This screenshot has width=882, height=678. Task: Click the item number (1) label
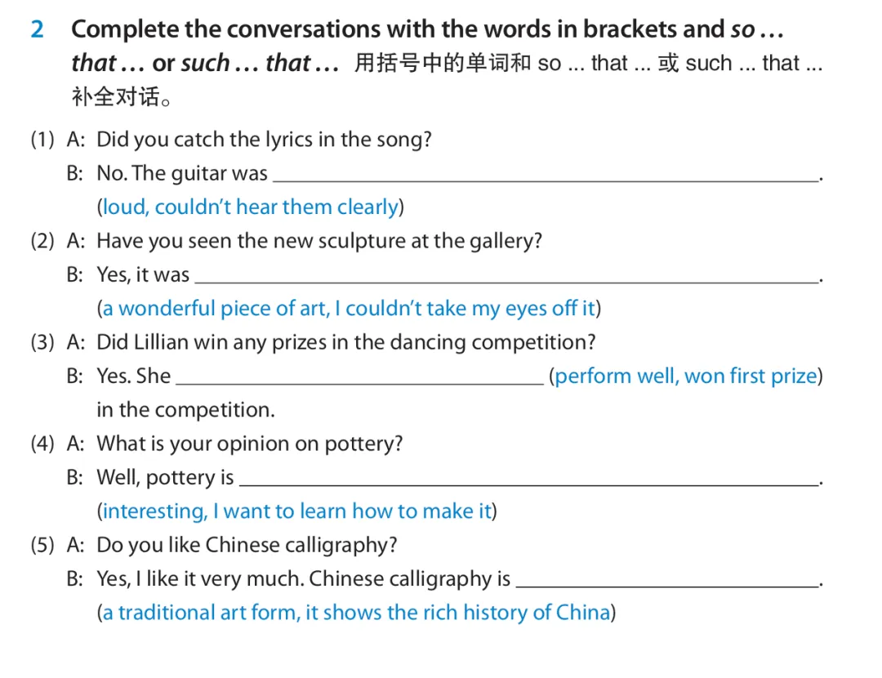[x=42, y=140]
